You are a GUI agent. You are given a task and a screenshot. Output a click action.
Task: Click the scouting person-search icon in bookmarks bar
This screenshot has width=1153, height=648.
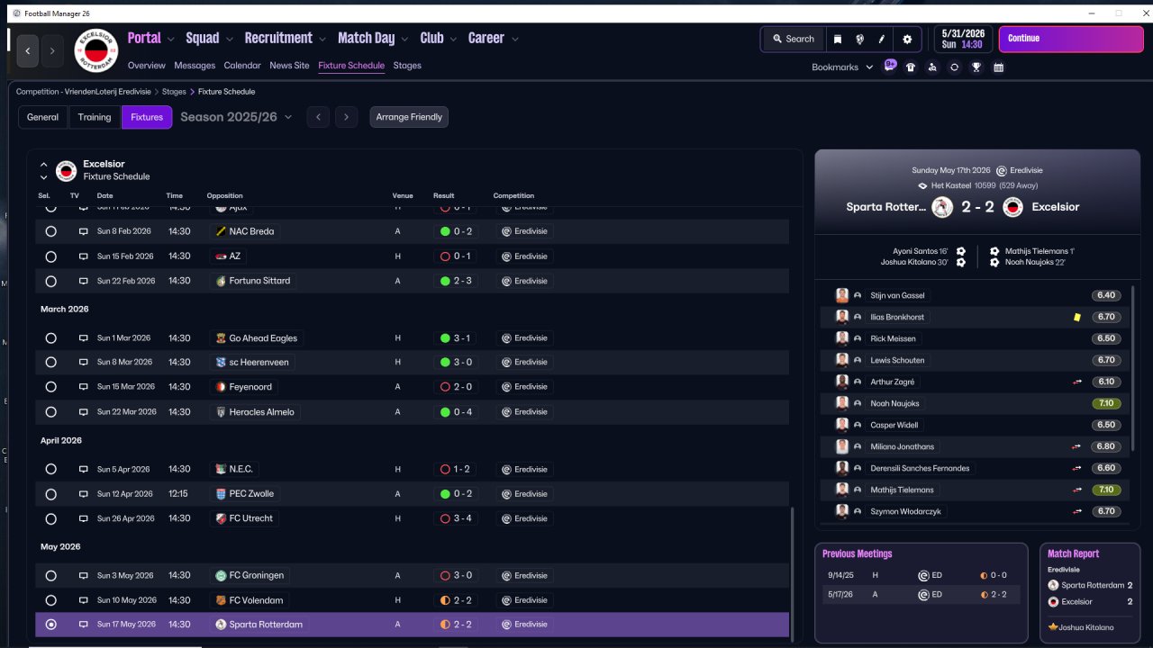(932, 67)
